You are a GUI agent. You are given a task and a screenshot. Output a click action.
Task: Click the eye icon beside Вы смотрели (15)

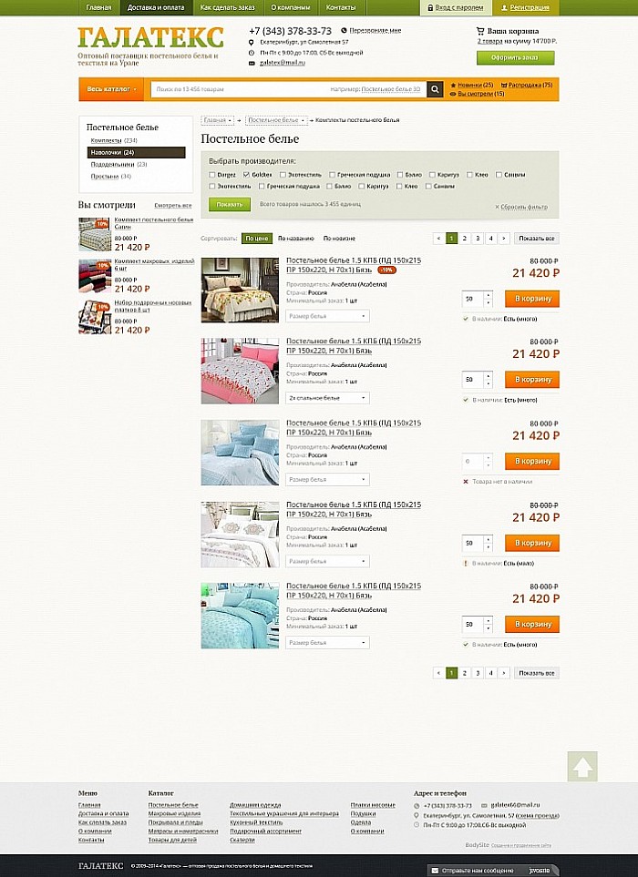tap(453, 94)
